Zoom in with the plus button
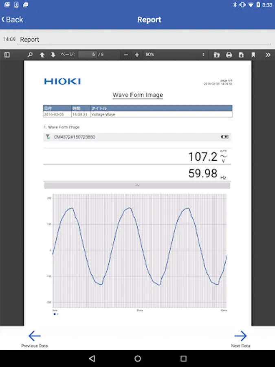 (x=137, y=55)
